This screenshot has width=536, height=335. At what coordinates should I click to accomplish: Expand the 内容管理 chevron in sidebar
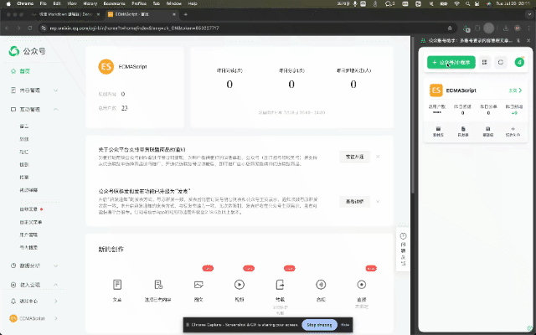point(56,90)
